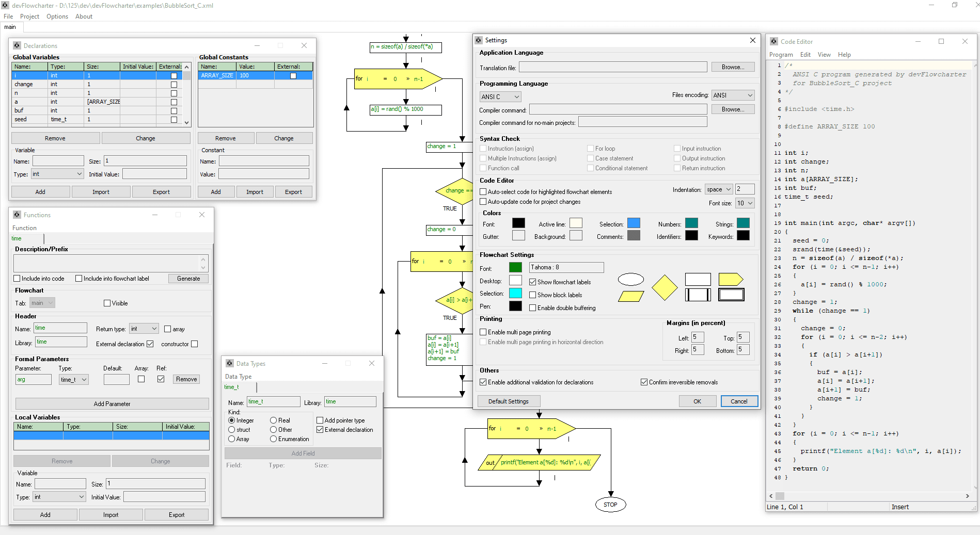Click OK in the Settings dialog
The width and height of the screenshot is (980, 535).
coord(697,401)
